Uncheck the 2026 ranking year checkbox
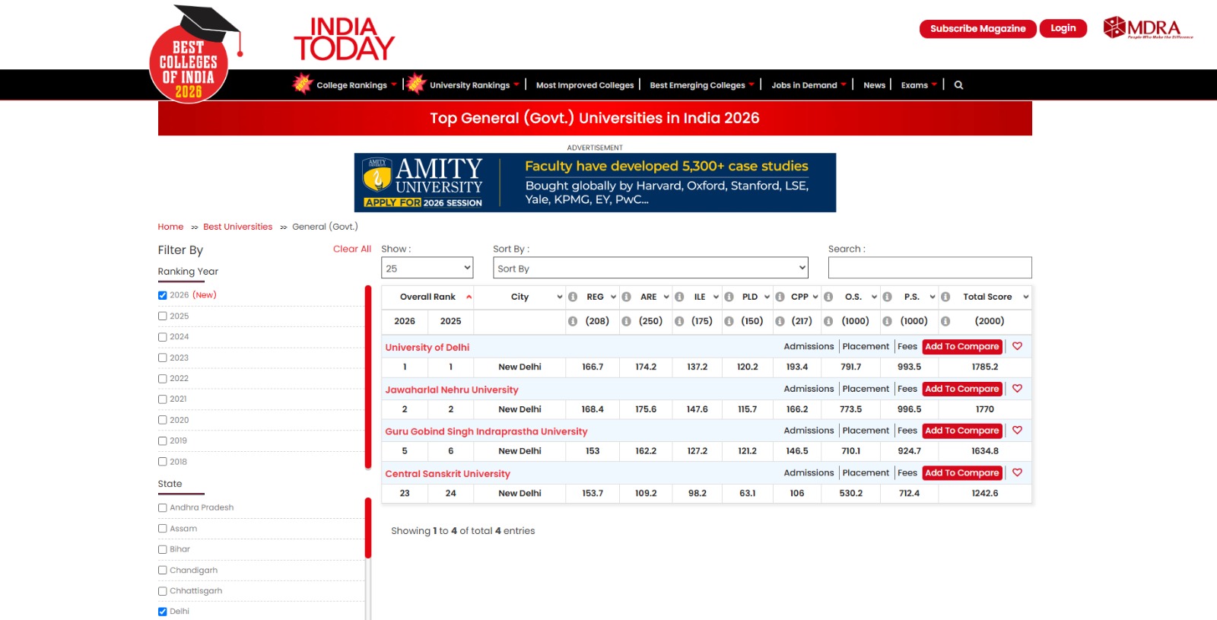 click(162, 295)
